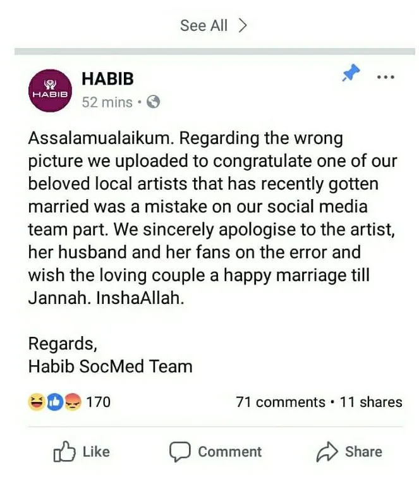The height and width of the screenshot is (479, 419).
Task: Expand the See All section
Action: pyautogui.click(x=213, y=25)
